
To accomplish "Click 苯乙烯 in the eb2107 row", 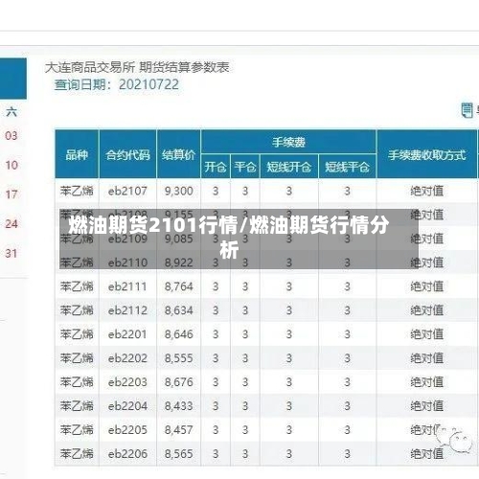I will pyautogui.click(x=77, y=191).
